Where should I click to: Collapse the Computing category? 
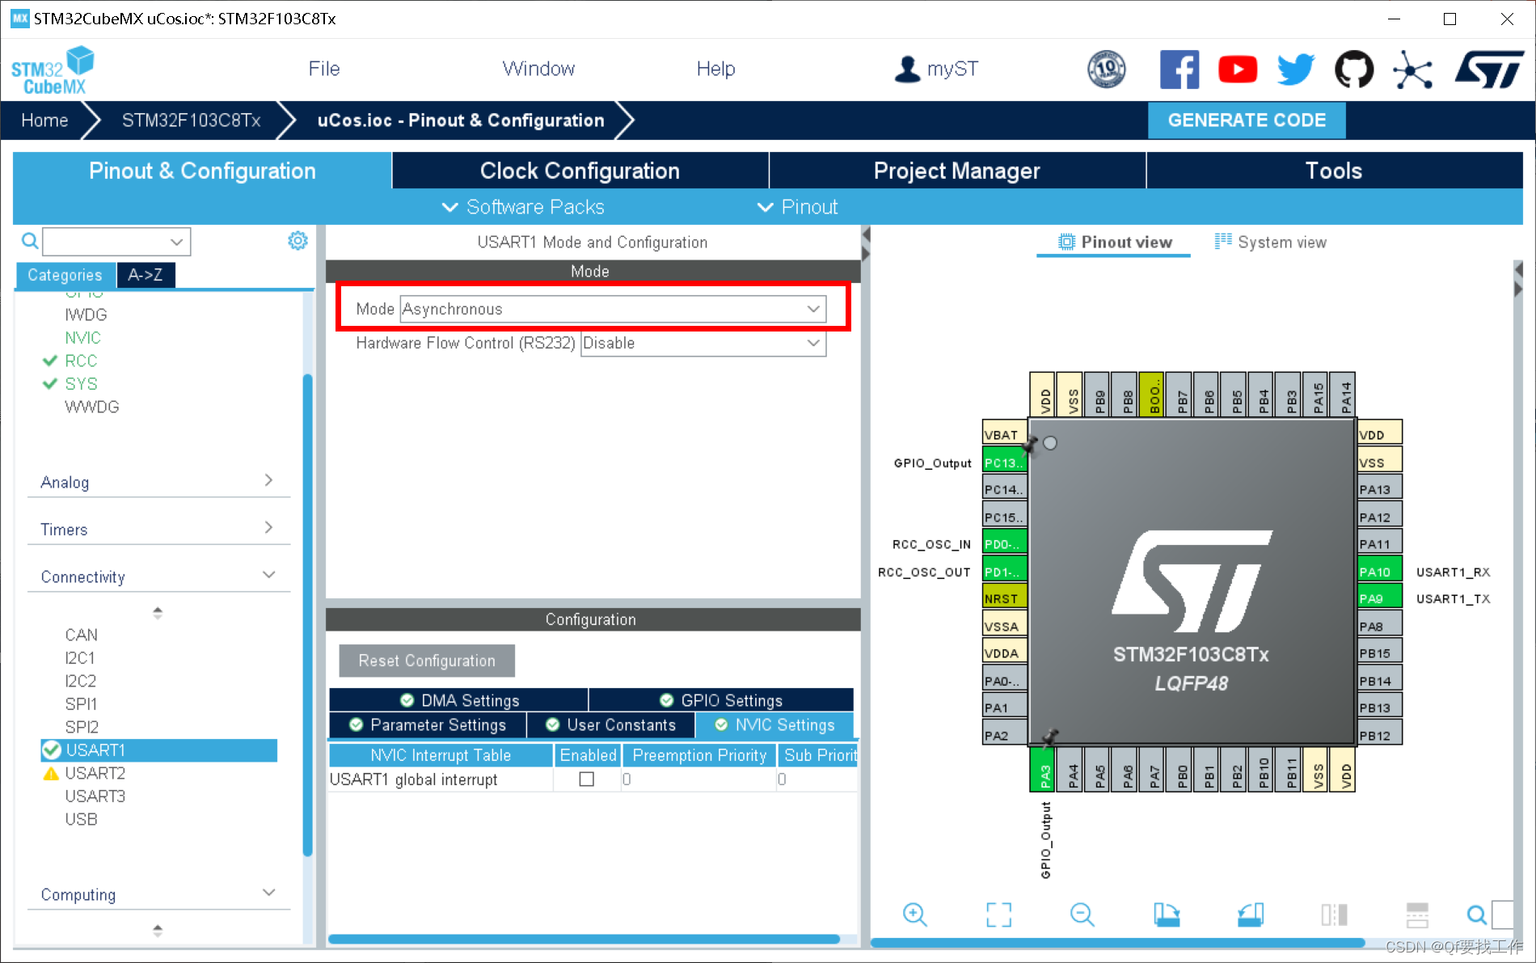click(x=158, y=894)
